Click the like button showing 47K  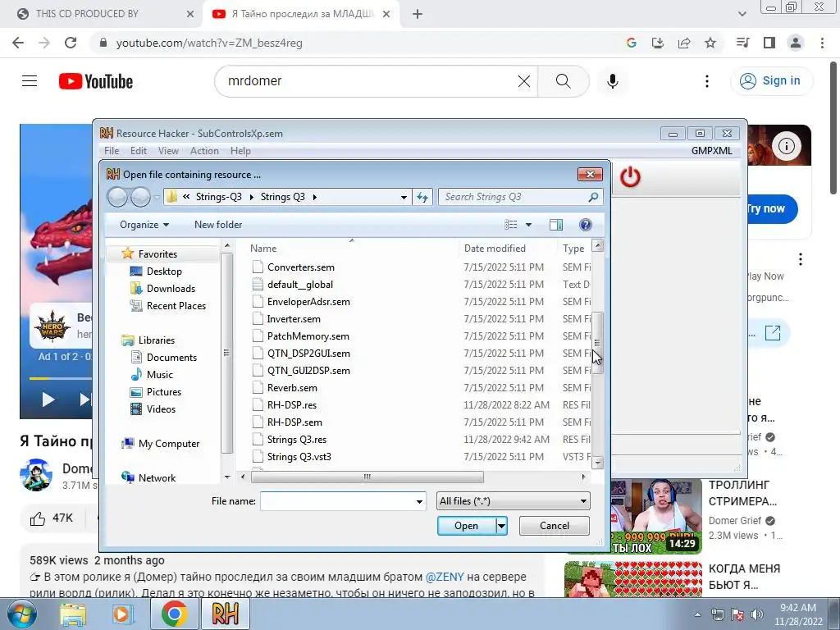52,518
